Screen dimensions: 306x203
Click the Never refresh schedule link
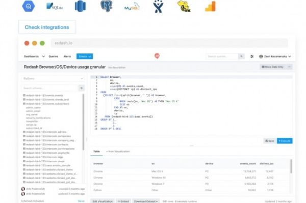point(81,201)
